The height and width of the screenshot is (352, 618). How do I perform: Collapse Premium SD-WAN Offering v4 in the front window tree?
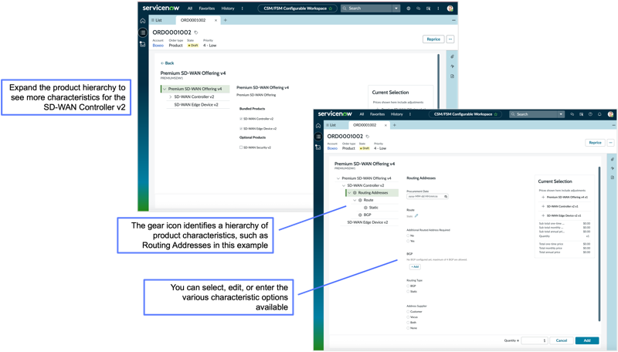pos(338,178)
